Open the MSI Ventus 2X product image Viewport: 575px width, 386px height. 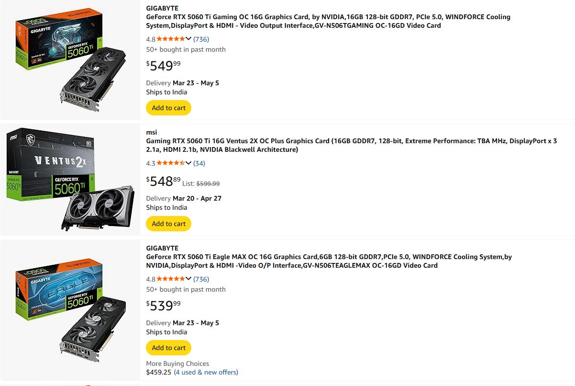click(x=70, y=179)
